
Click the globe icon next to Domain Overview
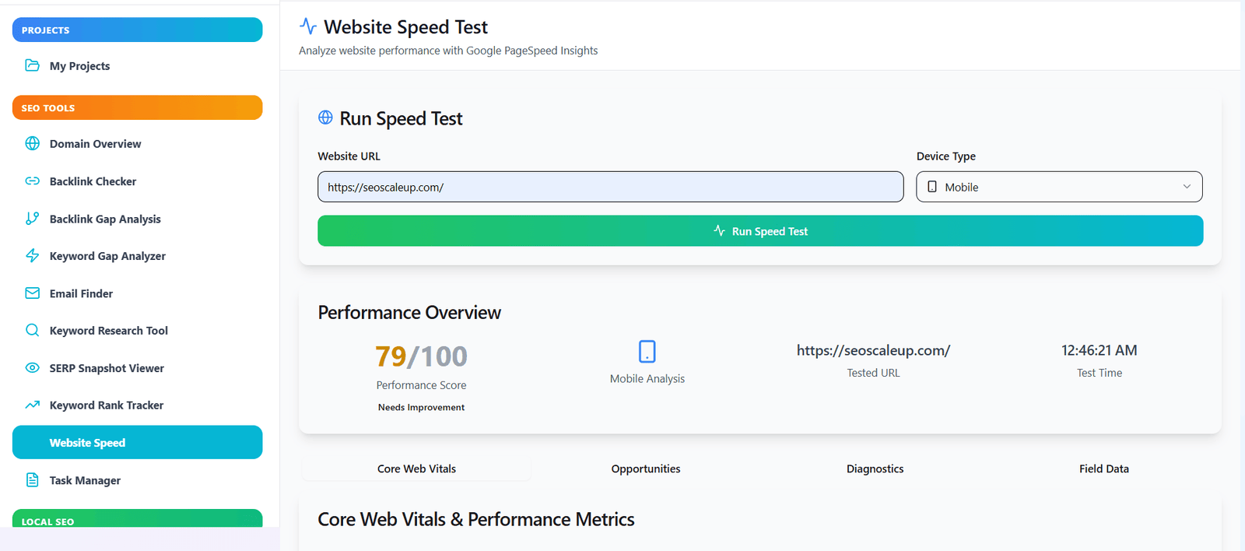[32, 143]
